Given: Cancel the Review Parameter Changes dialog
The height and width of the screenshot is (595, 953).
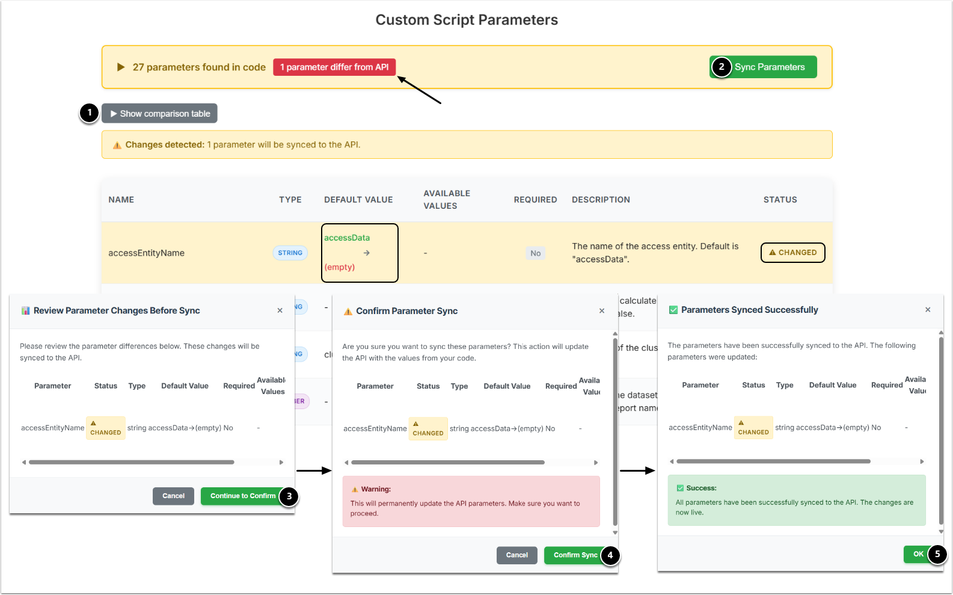Looking at the screenshot, I should pyautogui.click(x=173, y=496).
